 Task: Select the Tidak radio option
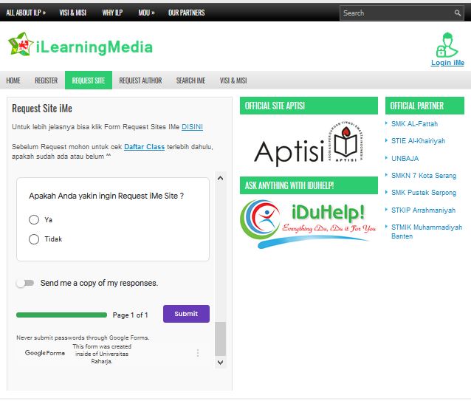click(x=34, y=239)
